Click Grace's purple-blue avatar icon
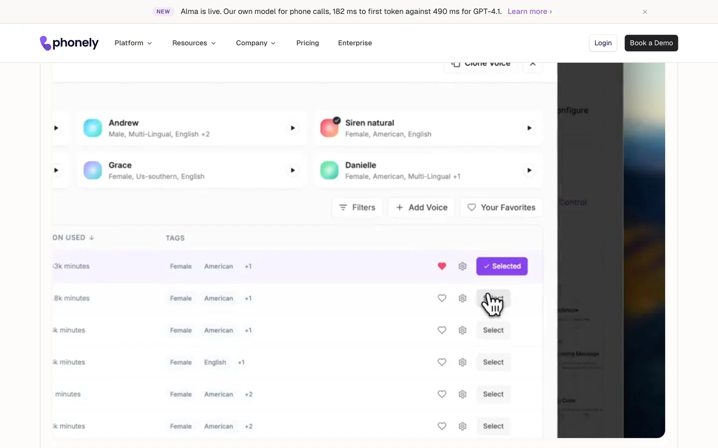 pos(93,170)
